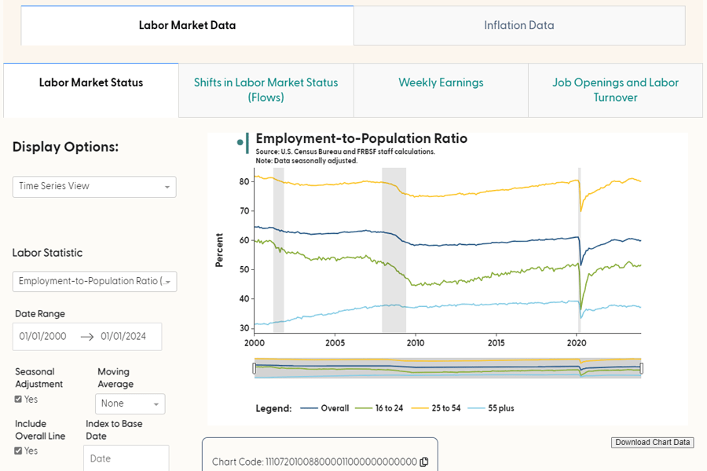Viewport: 707px width, 471px height.
Task: Select the Job Openings and Labor Turnover tab
Action: pyautogui.click(x=615, y=89)
